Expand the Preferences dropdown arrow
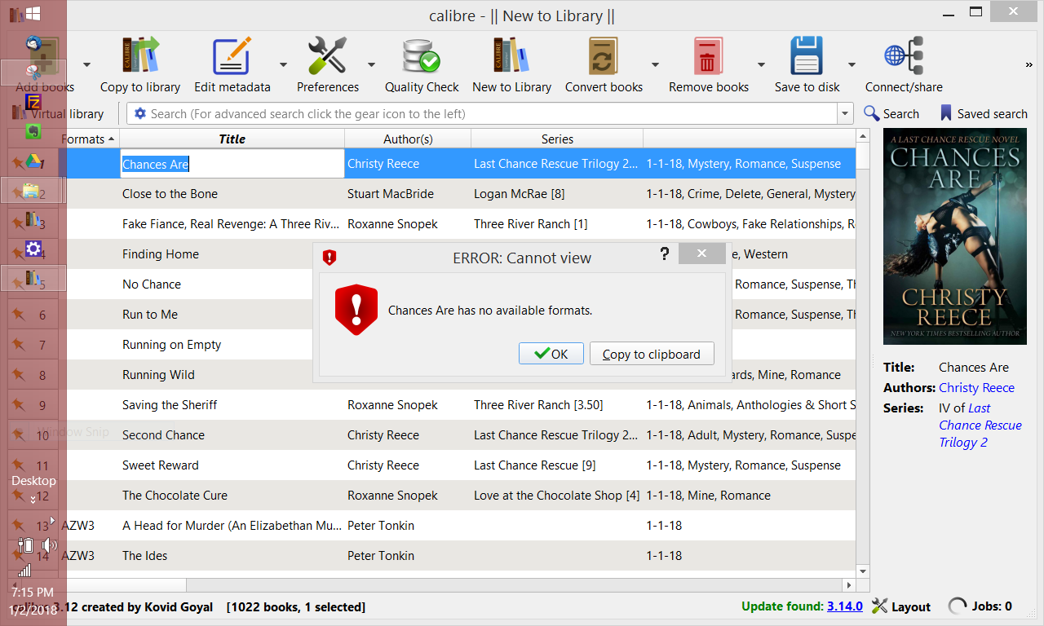This screenshot has width=1044, height=626. tap(371, 65)
